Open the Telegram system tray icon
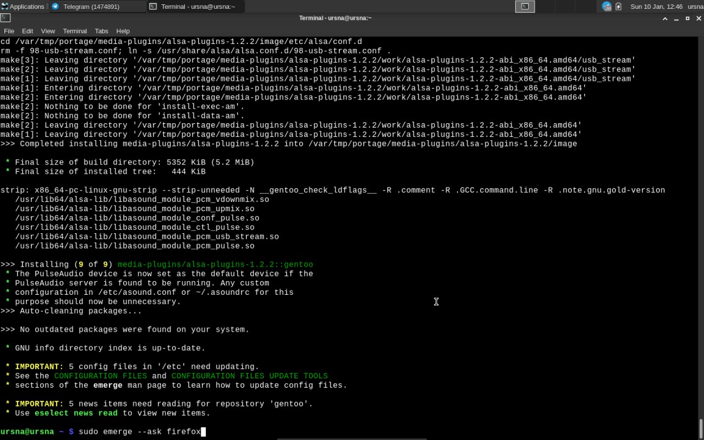704x440 pixels. click(x=607, y=7)
